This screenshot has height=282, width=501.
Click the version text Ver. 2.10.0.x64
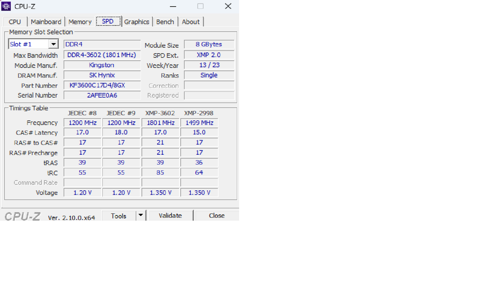tap(72, 218)
